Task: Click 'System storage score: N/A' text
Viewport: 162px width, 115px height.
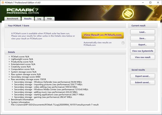Action: click(24, 72)
